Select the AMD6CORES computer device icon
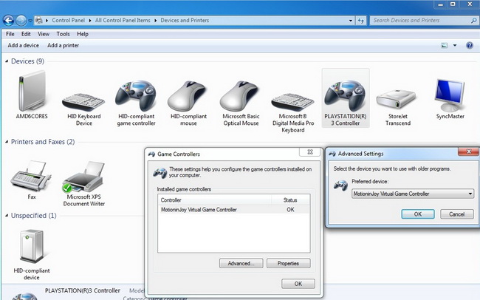This screenshot has height=300, width=480. [x=32, y=92]
